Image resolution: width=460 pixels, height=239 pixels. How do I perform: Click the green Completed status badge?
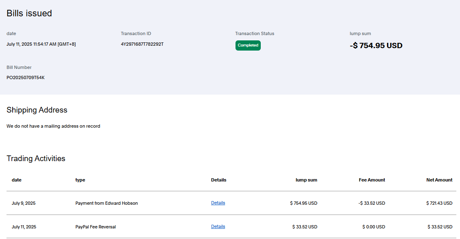coord(248,45)
